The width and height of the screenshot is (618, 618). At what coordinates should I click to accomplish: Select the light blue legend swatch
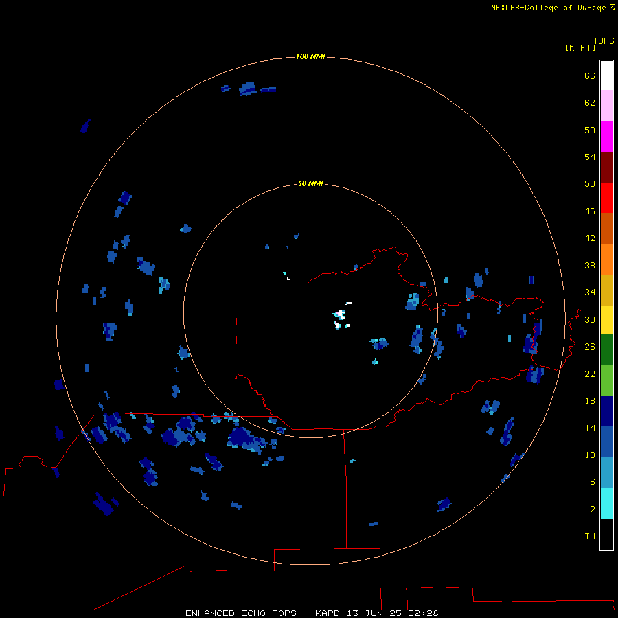[606, 472]
